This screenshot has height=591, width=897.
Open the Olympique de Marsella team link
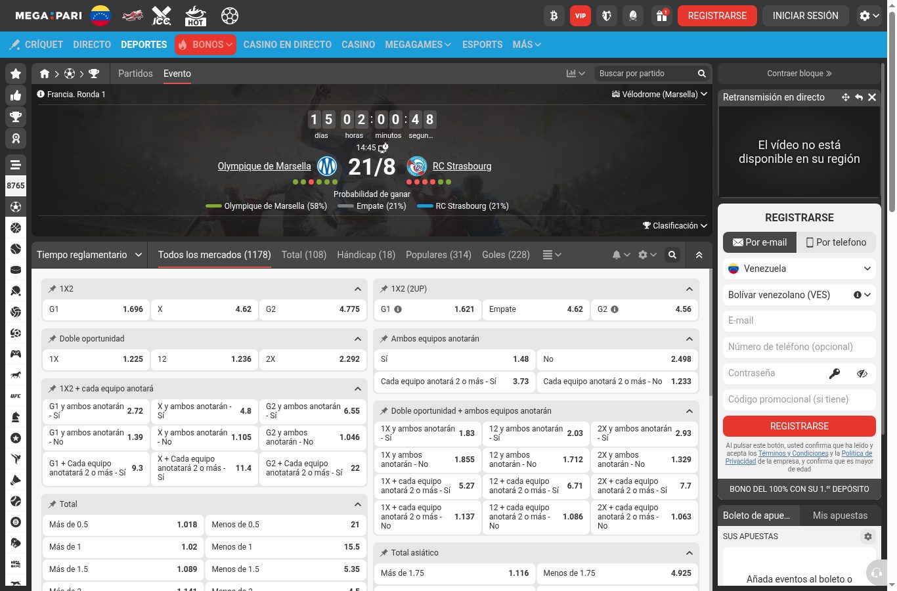(x=264, y=166)
